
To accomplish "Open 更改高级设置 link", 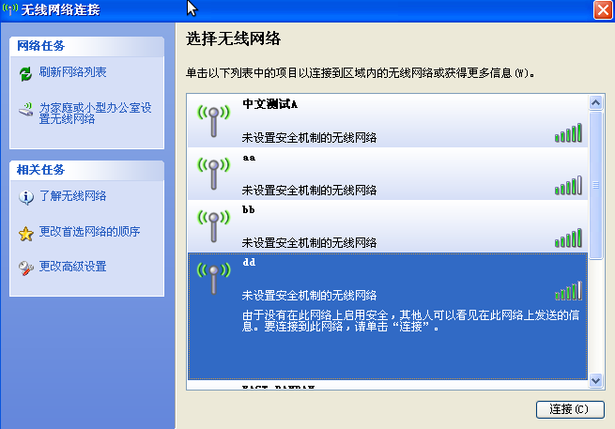I will 72,267.
